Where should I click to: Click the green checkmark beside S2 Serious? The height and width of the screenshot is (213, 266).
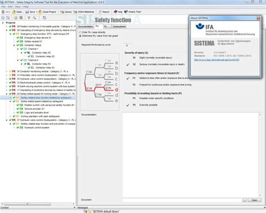click(128, 65)
